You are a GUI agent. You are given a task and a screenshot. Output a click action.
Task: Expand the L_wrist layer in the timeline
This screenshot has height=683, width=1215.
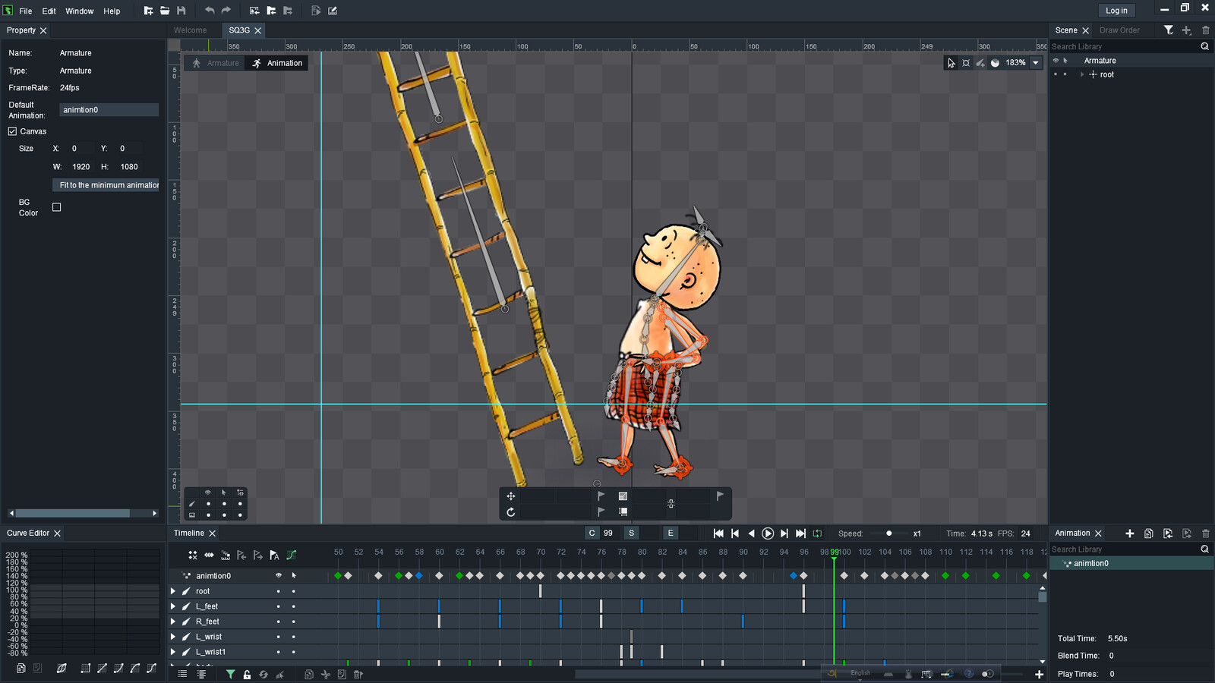(x=173, y=637)
